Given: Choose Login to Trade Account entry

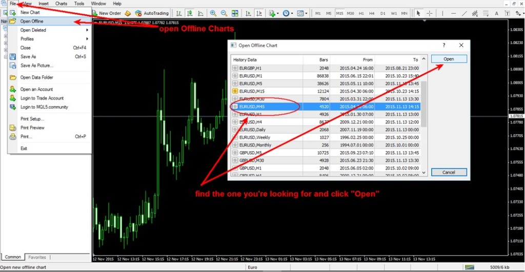Looking at the screenshot, I should click(50, 98).
